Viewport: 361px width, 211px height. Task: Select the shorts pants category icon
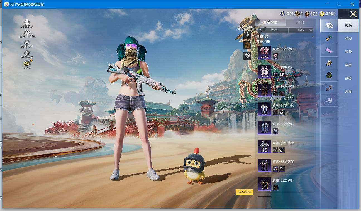(x=329, y=88)
